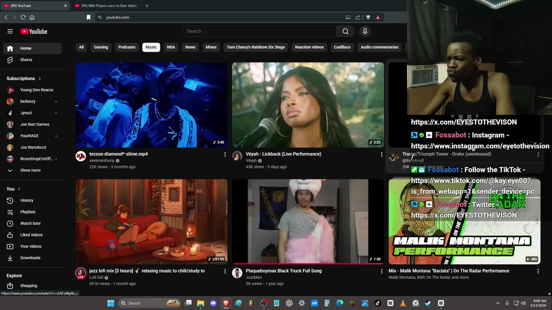The height and width of the screenshot is (310, 552).
Task: Start voice search with microphone icon
Action: coord(365,31)
